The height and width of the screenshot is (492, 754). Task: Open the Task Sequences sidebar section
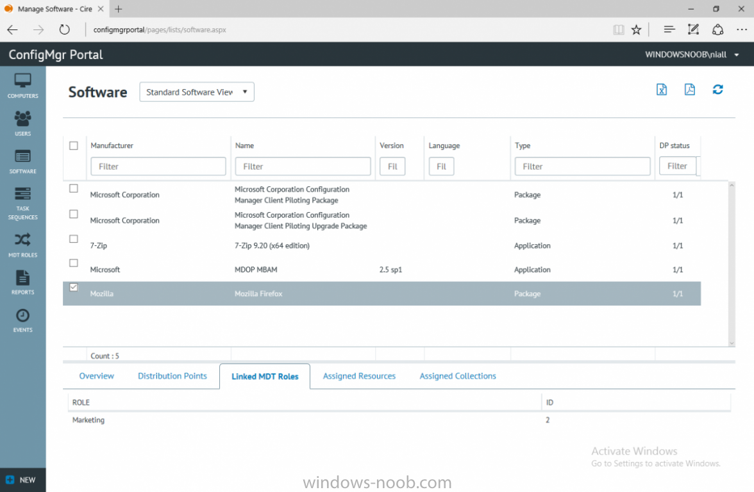[22, 203]
